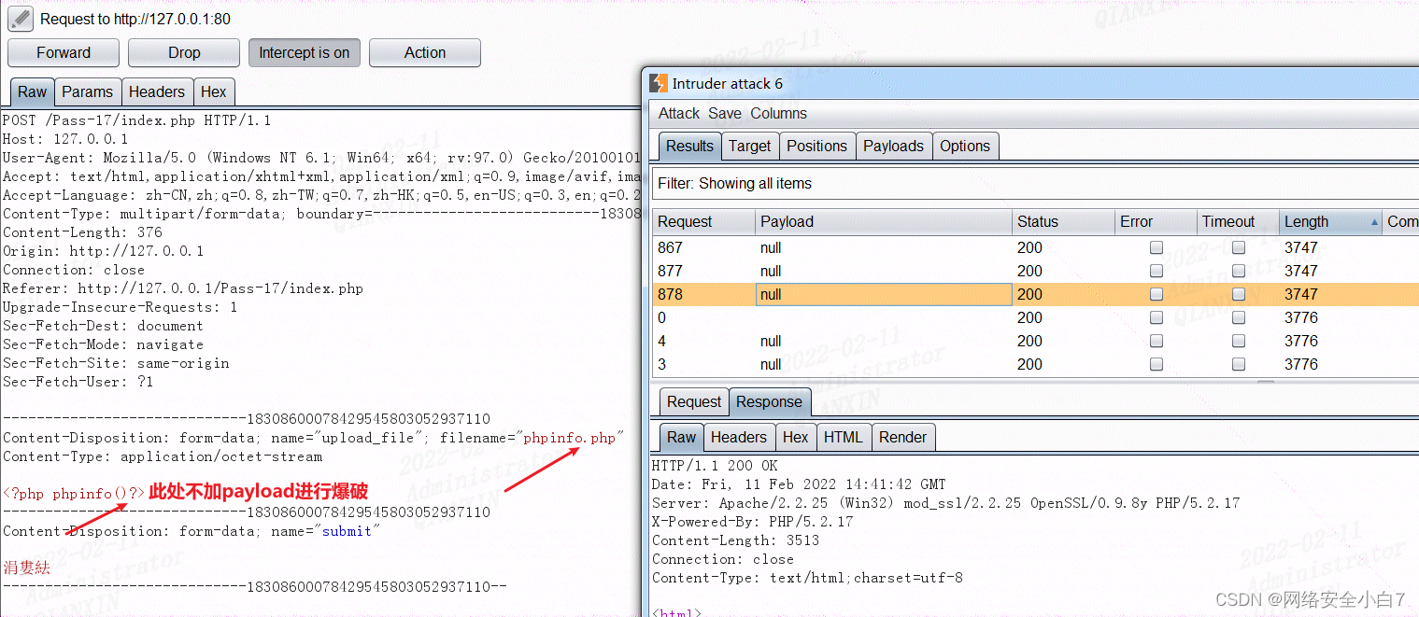Toggle the Timeout checkbox for request 878
The height and width of the screenshot is (617, 1419).
point(1239,294)
